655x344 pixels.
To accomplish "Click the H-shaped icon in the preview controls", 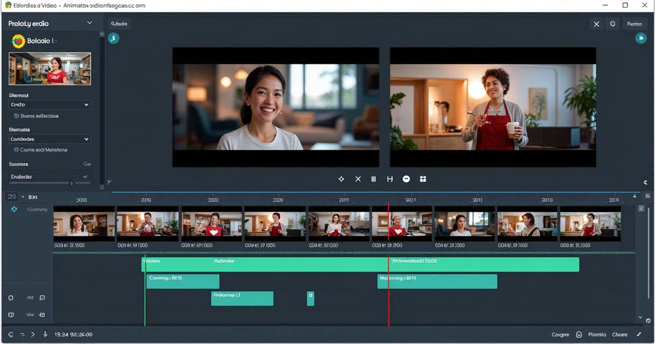I will pyautogui.click(x=390, y=179).
